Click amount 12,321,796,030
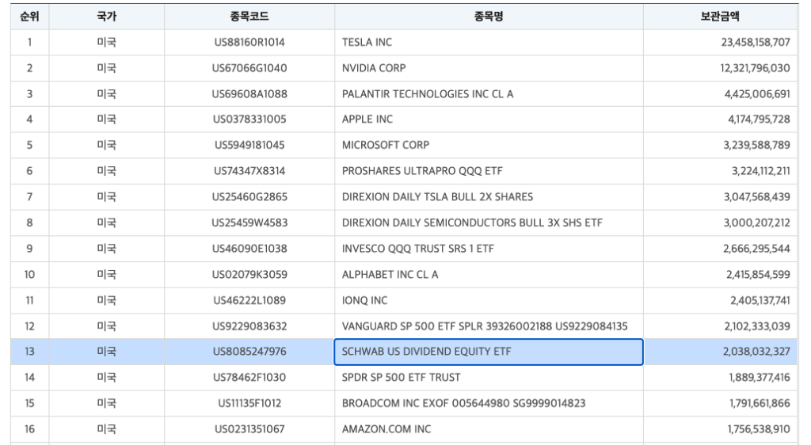 coord(755,68)
